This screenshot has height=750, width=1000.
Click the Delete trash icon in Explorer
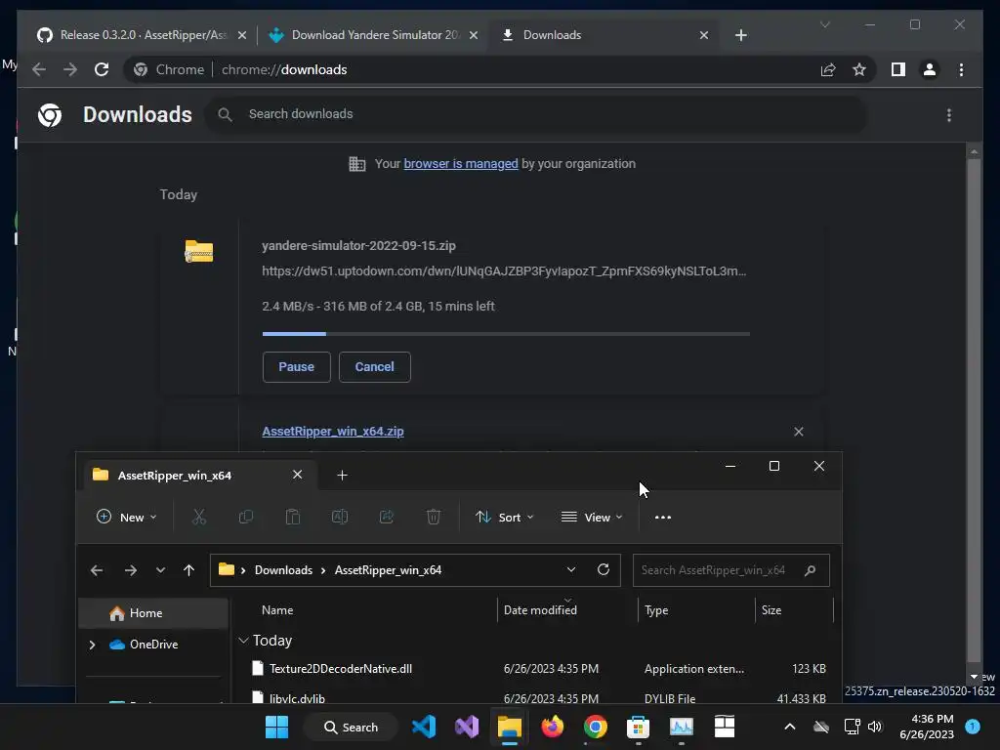click(433, 518)
